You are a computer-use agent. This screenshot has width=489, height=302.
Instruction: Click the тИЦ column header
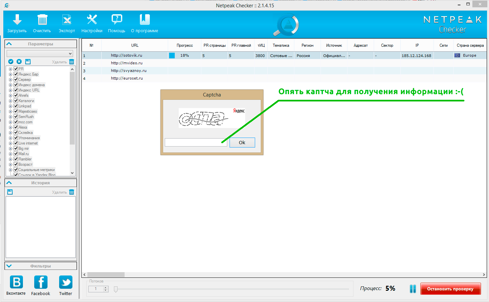261,45
